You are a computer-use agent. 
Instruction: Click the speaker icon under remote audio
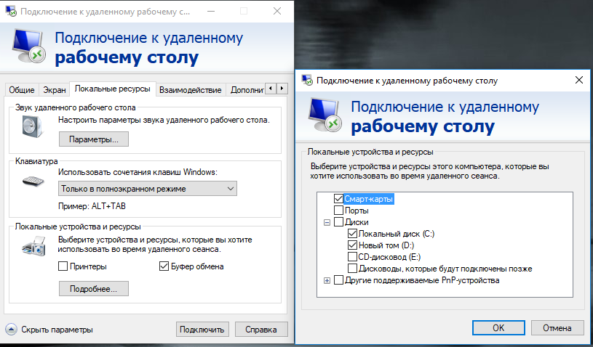coord(33,126)
